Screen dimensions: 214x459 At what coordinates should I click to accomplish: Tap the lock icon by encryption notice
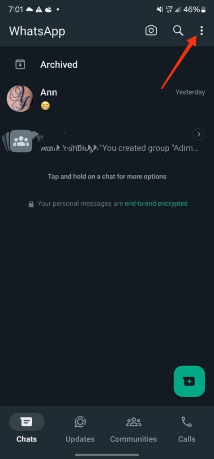31,204
